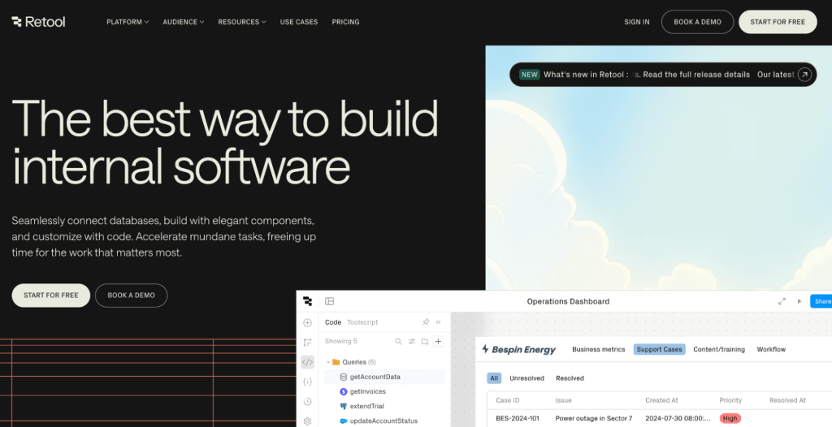Click the new folder icon

tap(425, 342)
